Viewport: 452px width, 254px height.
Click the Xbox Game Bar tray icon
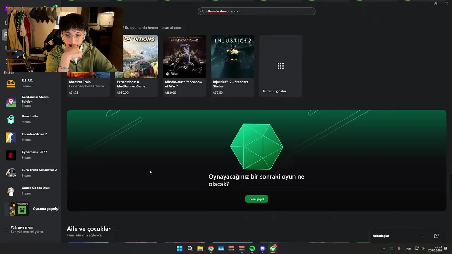[391, 249]
